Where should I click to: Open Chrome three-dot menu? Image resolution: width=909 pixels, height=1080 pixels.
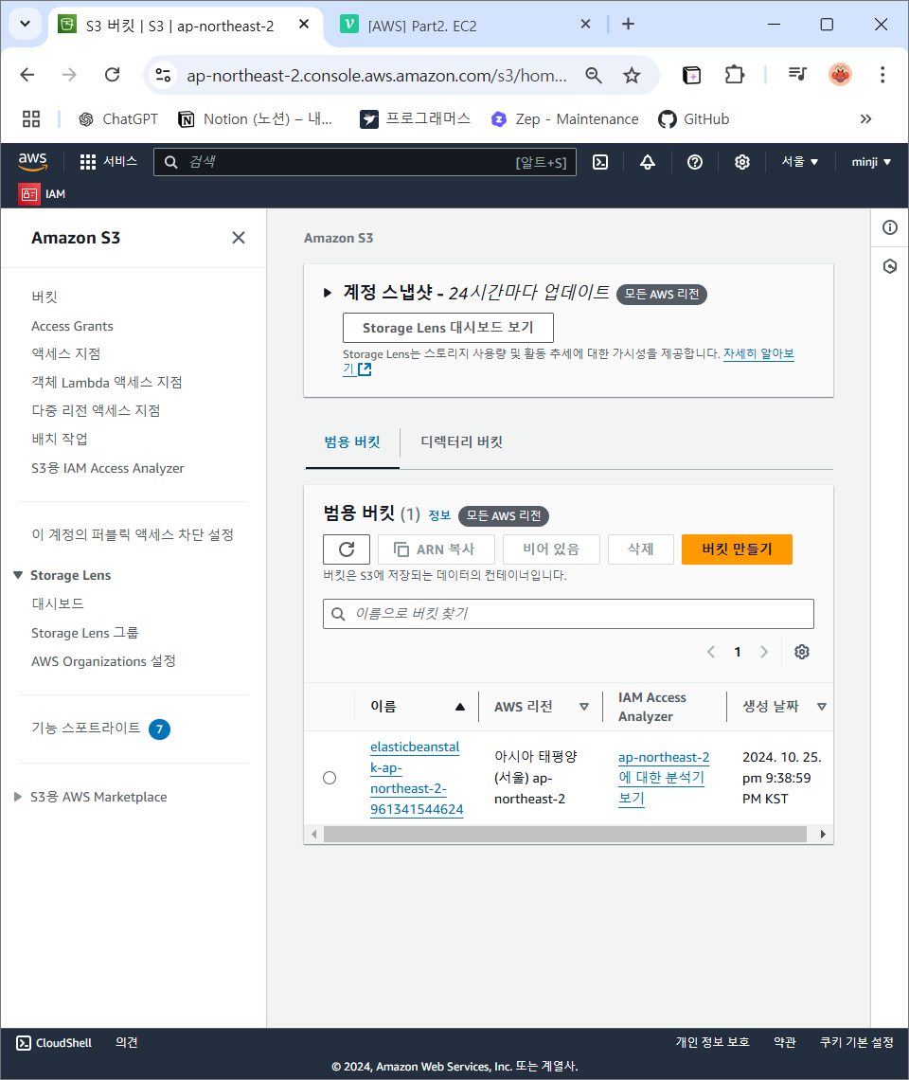[x=882, y=75]
